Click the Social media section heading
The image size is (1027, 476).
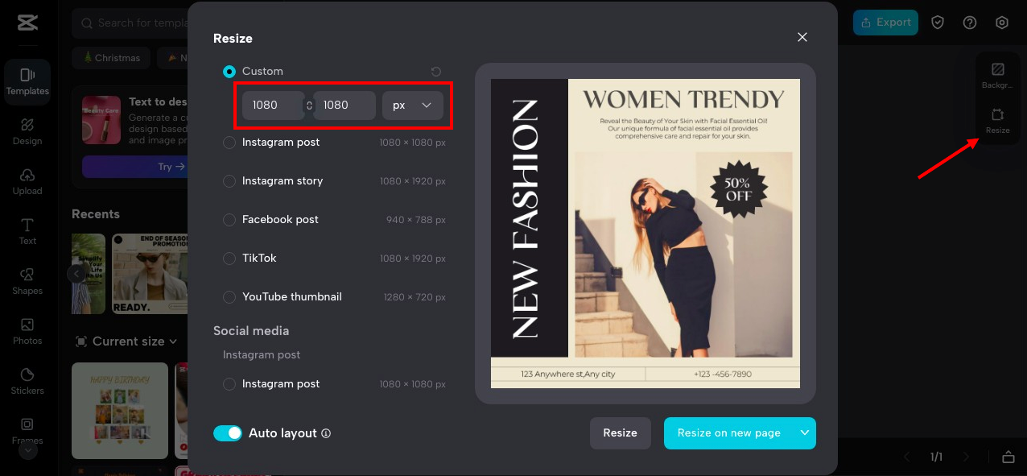251,331
